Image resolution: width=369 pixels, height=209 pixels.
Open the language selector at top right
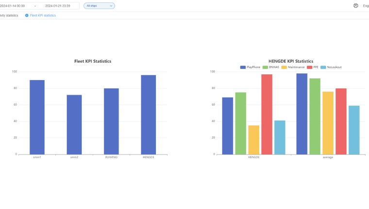coord(366,6)
